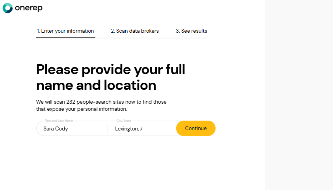Click the "First and Last Name" field label
Image resolution: width=333 pixels, height=190 pixels.
pos(59,121)
